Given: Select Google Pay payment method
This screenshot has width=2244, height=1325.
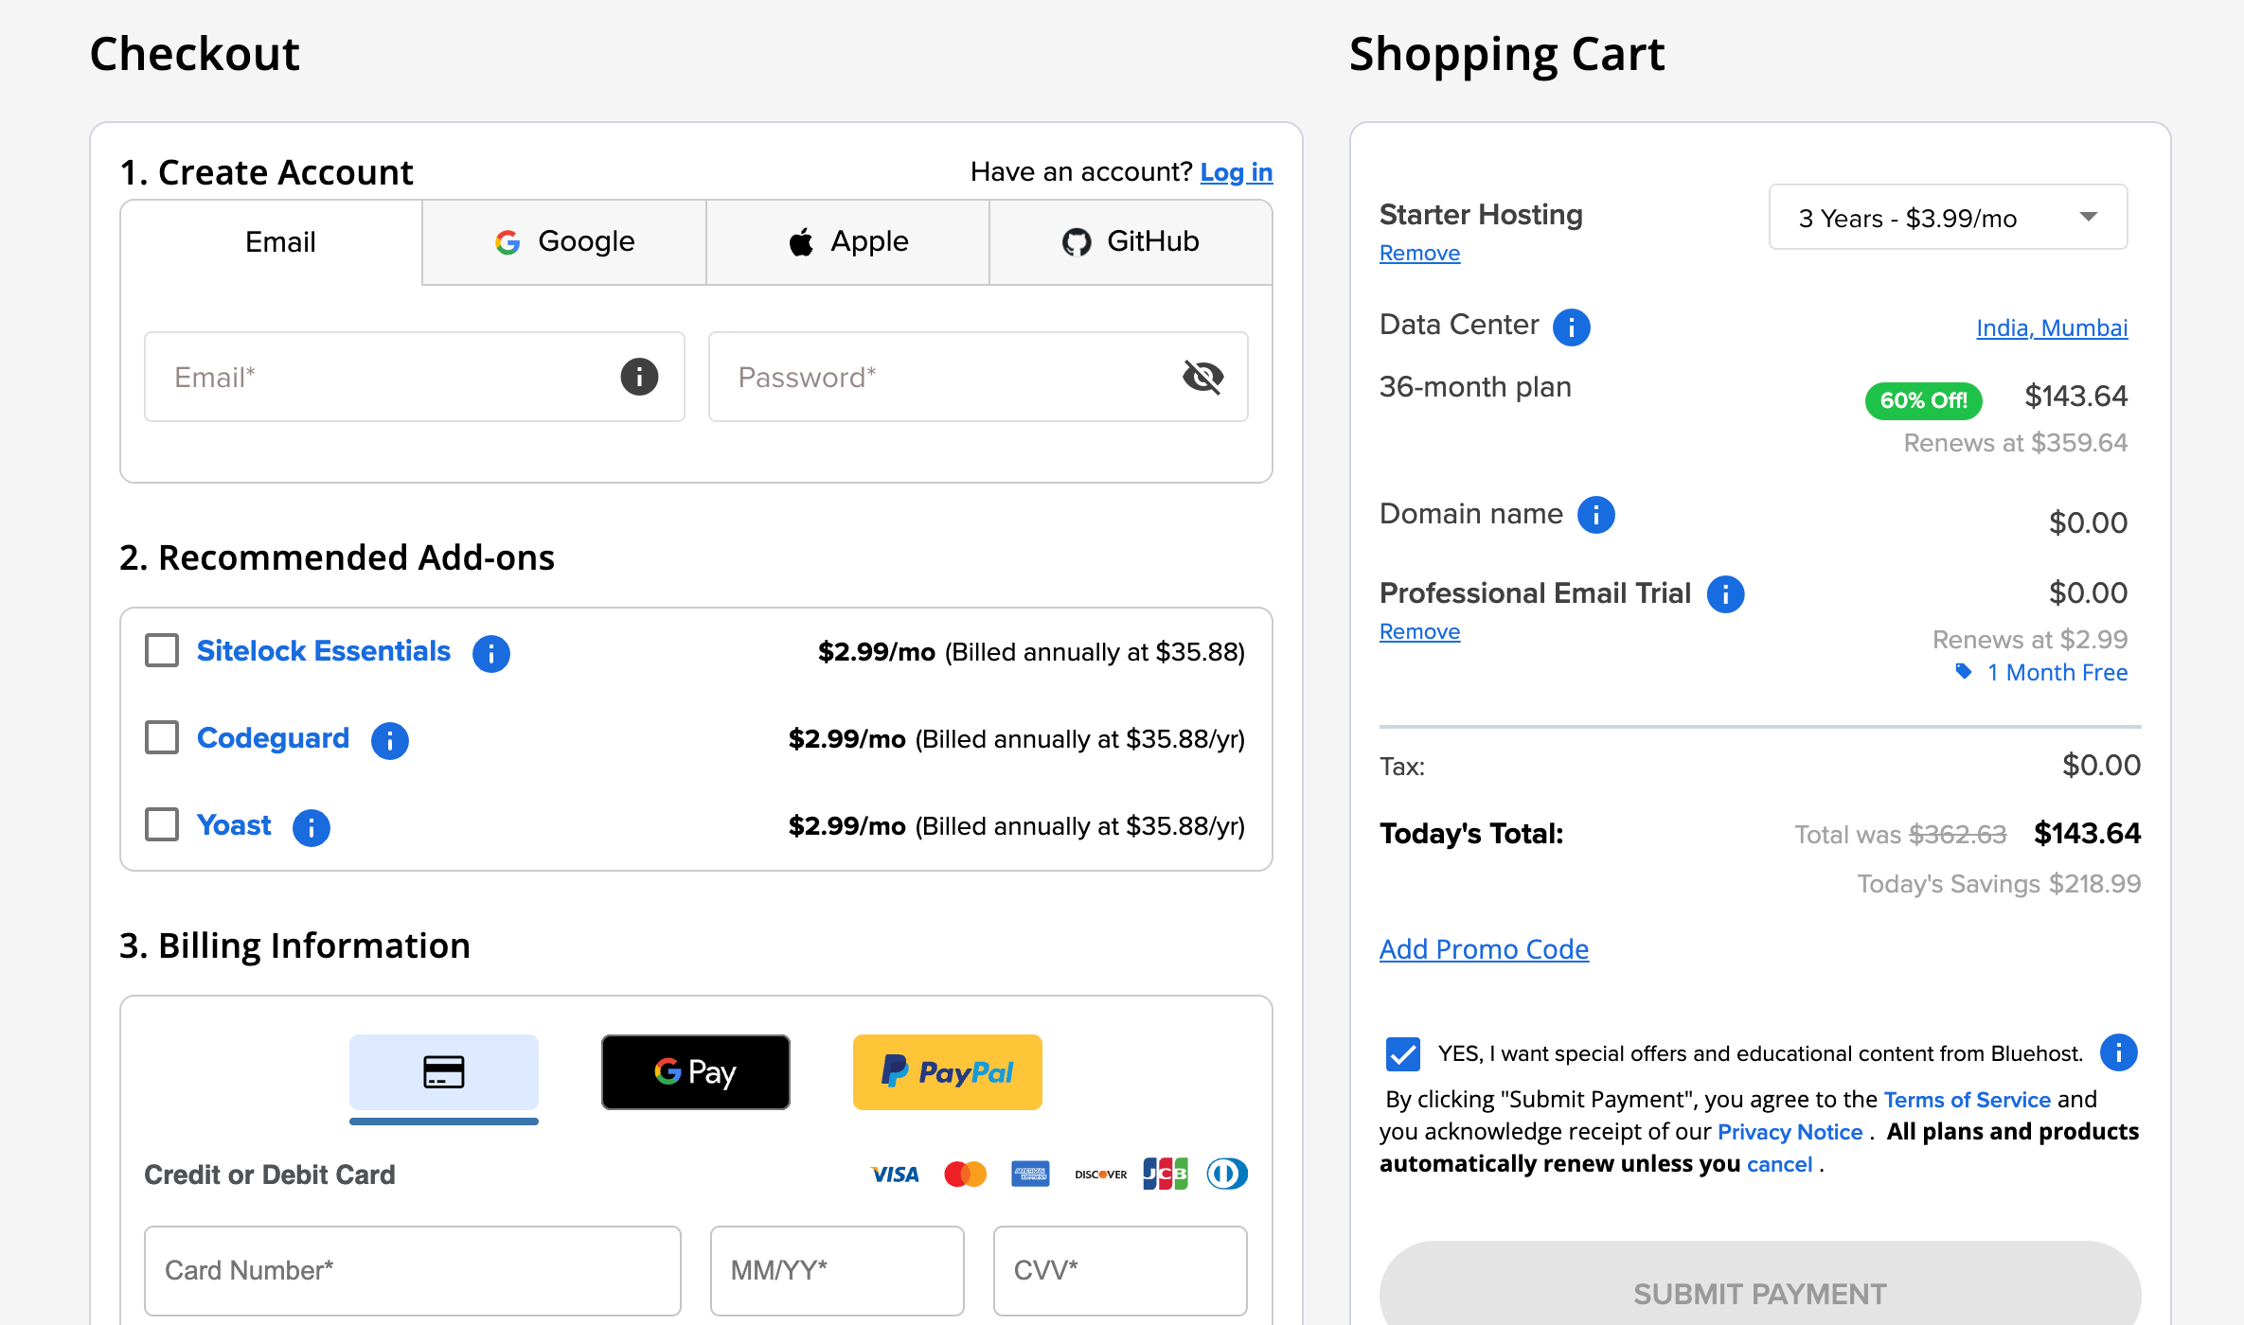Looking at the screenshot, I should pos(695,1071).
